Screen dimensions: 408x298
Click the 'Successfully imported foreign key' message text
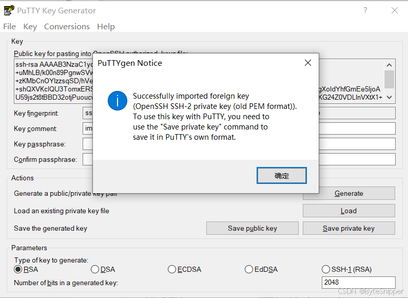[191, 96]
